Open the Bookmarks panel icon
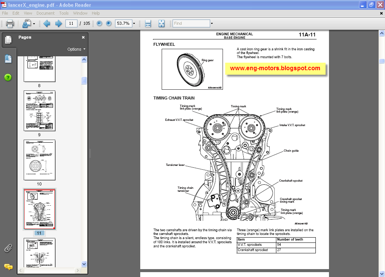 click(8, 58)
